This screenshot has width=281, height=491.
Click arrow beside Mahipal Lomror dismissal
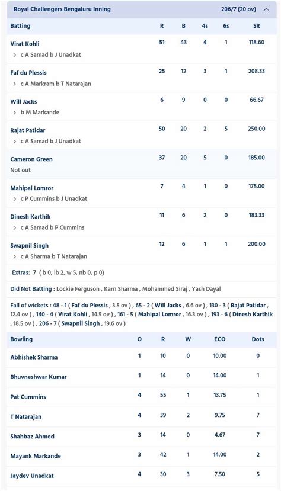[14, 199]
